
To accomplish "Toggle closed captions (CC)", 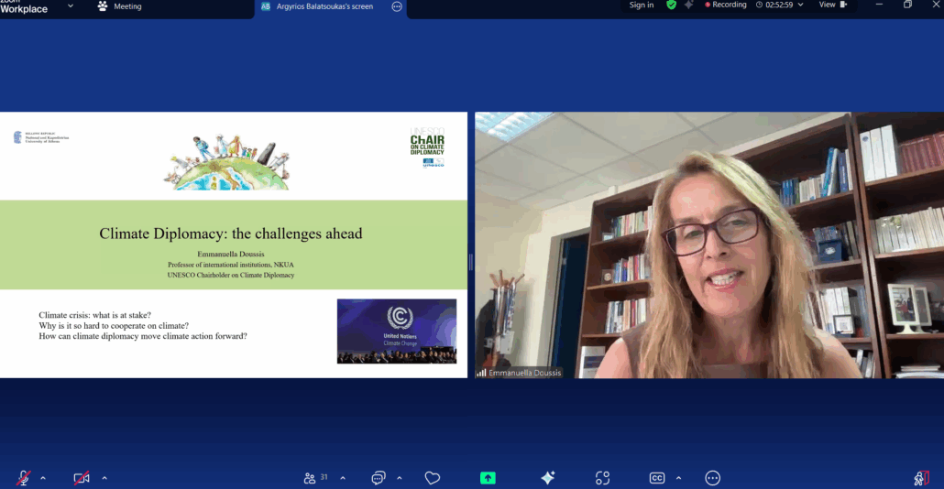I will (x=656, y=477).
